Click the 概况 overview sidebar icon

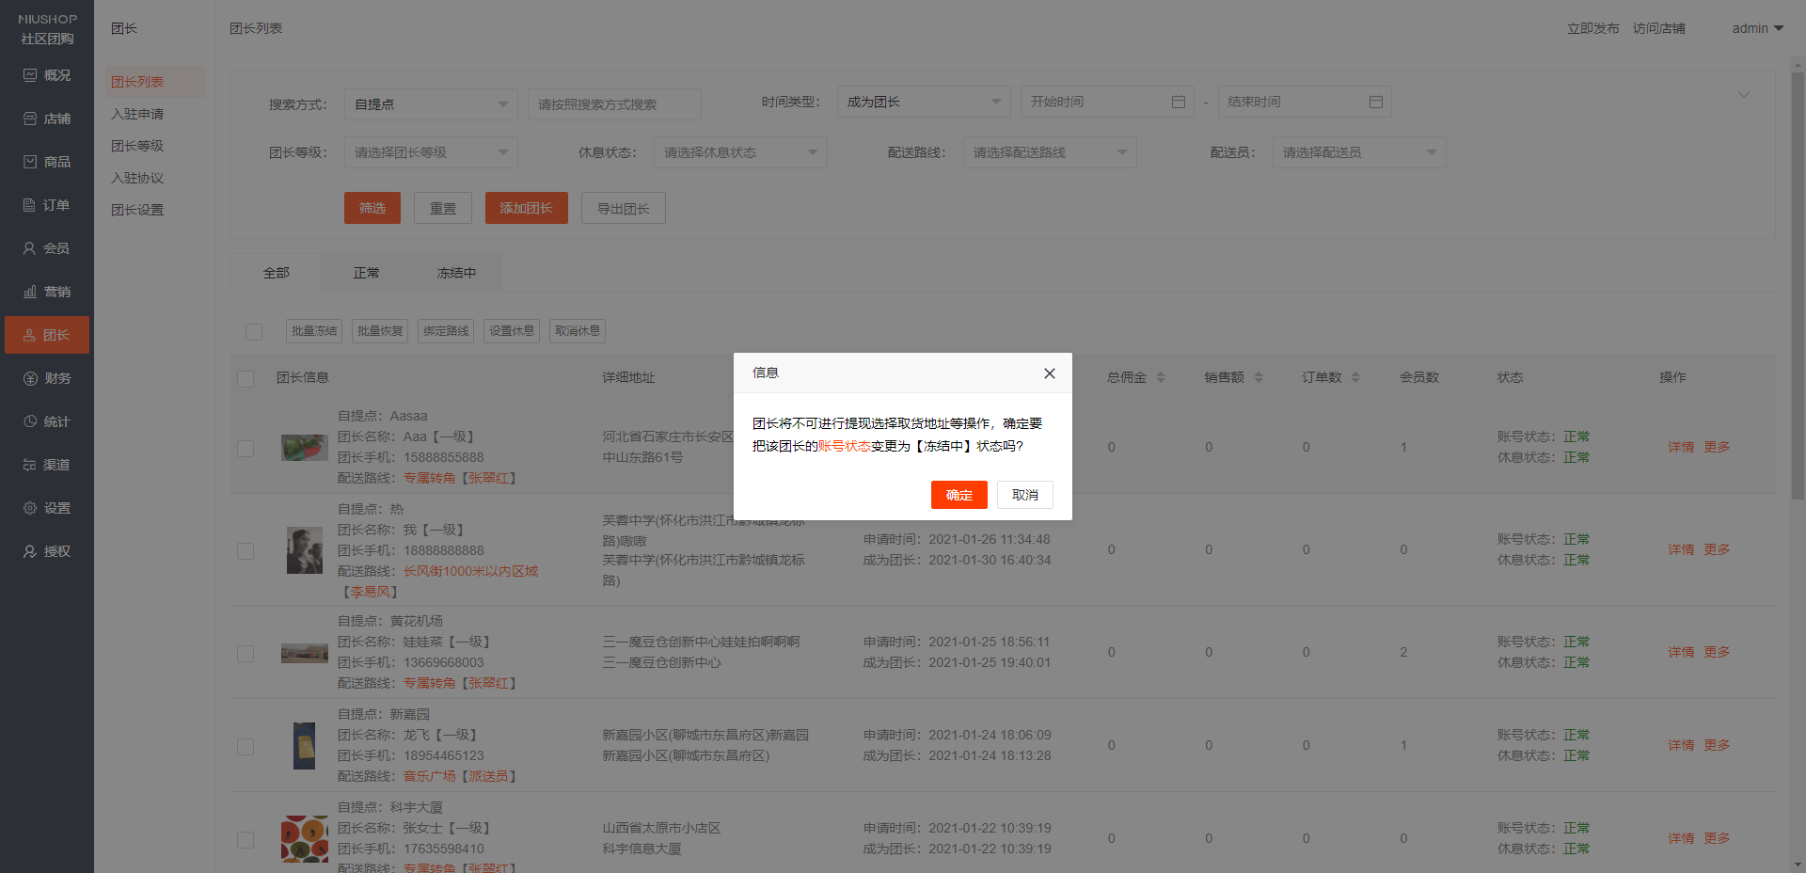30,75
